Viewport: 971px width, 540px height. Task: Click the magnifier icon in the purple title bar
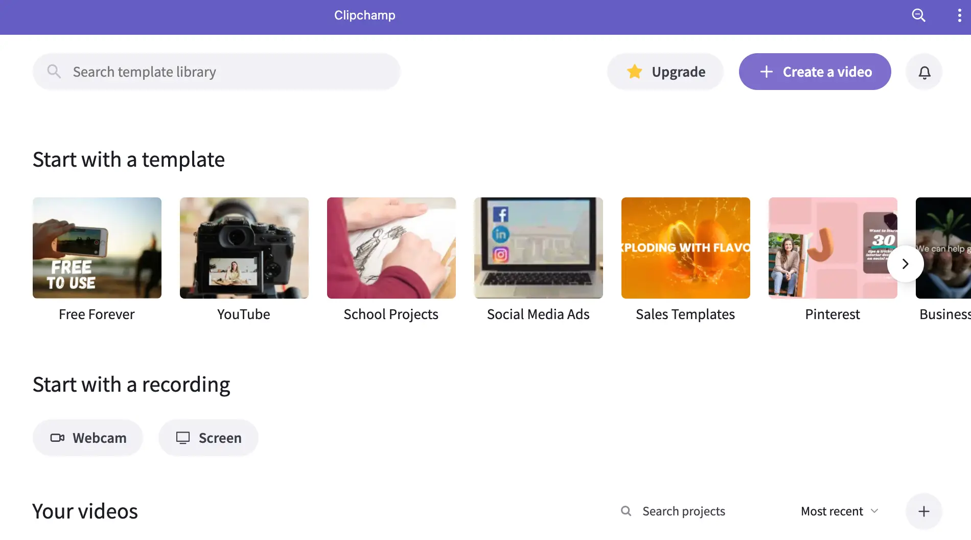pyautogui.click(x=918, y=15)
